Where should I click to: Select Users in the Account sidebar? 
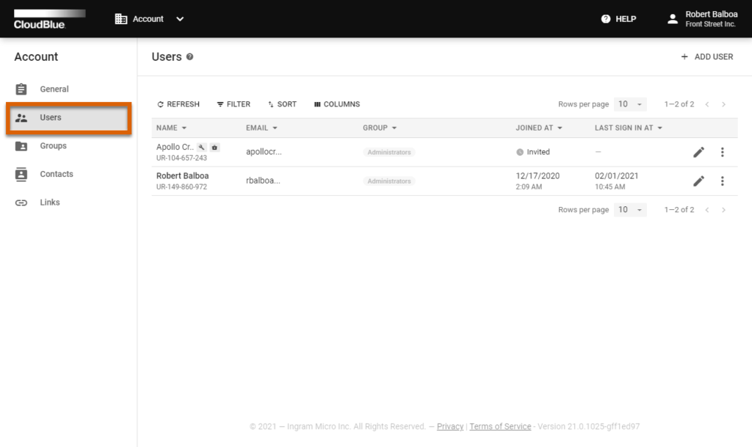tap(50, 117)
